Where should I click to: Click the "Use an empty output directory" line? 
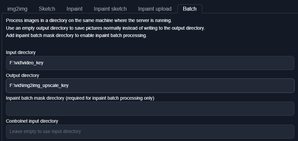(x=105, y=28)
